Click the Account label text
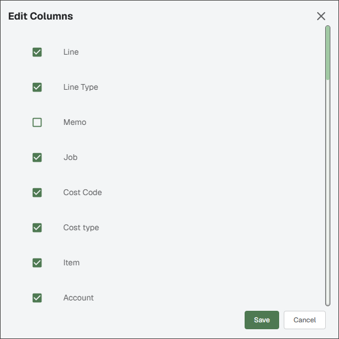This screenshot has height=339, width=339. (x=78, y=298)
